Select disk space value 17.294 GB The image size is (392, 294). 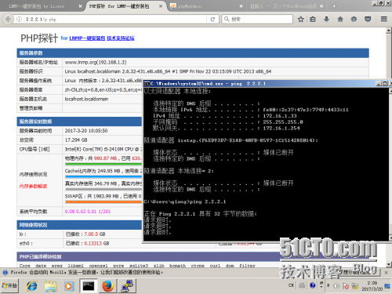(76, 140)
